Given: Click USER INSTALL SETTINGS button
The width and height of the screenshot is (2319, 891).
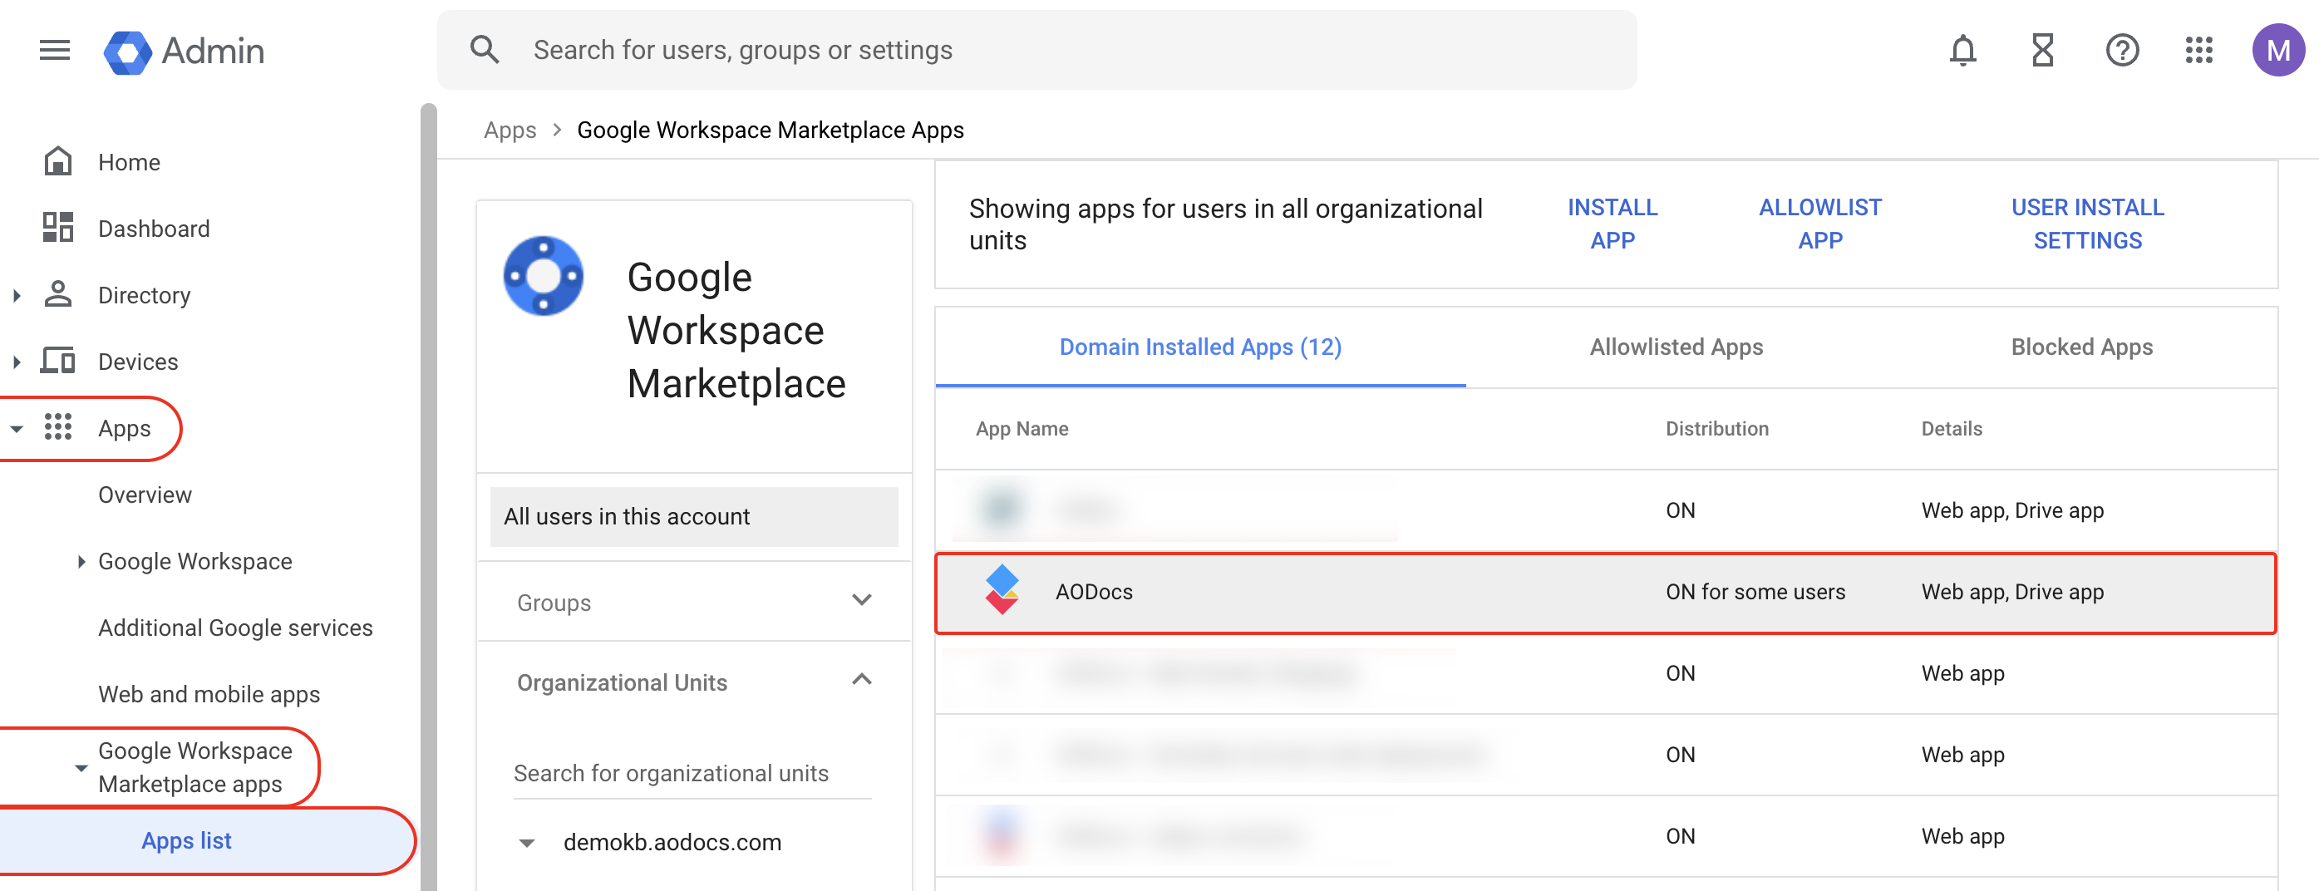Looking at the screenshot, I should coord(2088,224).
